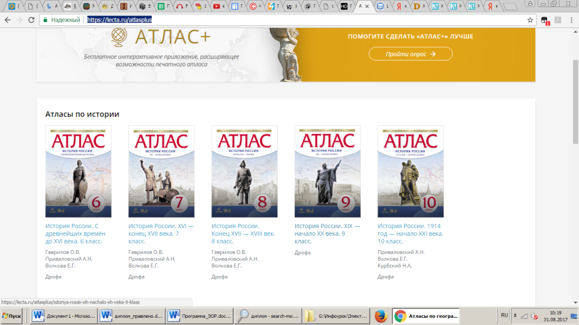Click the page vertical scrollbar thumb

pyautogui.click(x=575, y=102)
